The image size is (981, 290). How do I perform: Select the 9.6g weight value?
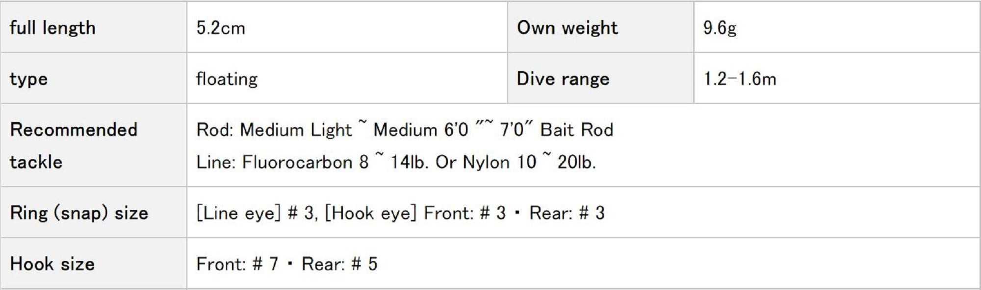[x=720, y=28]
